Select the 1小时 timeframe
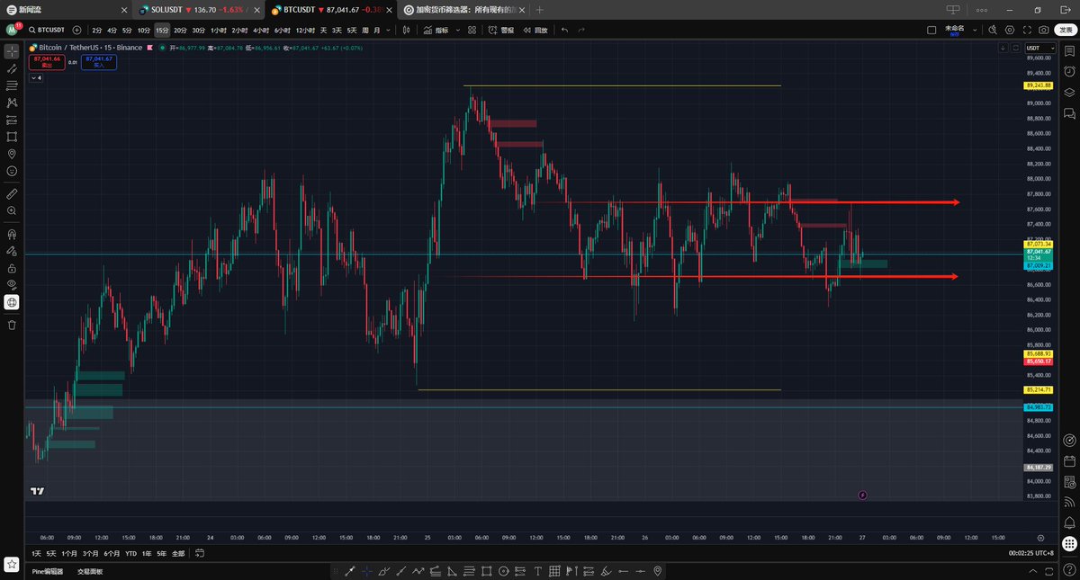 click(219, 30)
